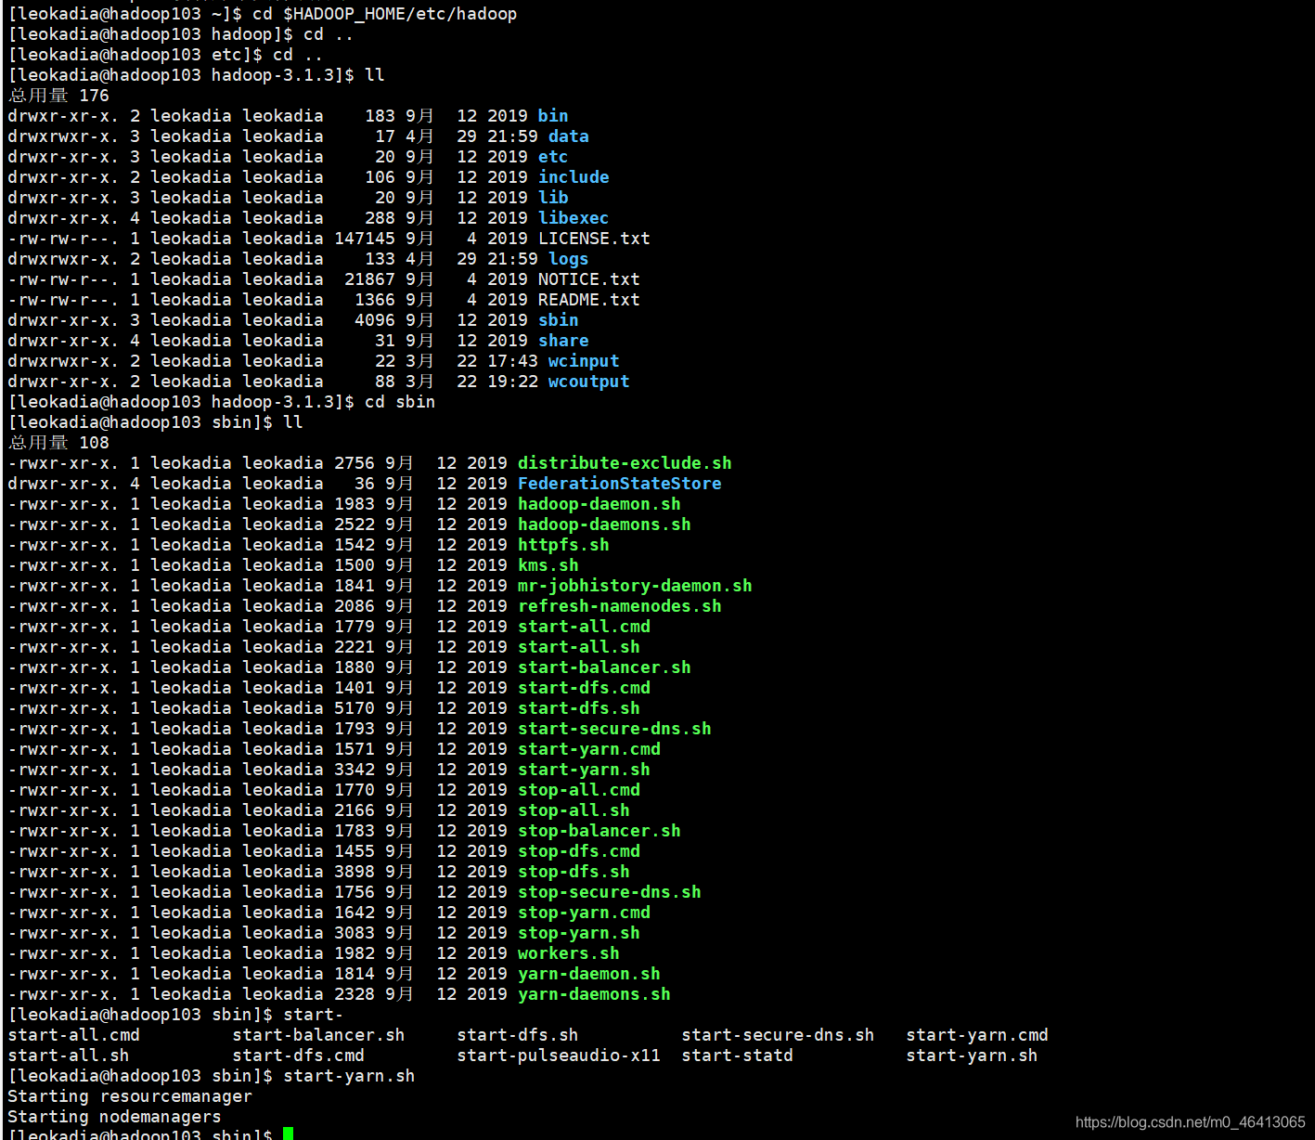The width and height of the screenshot is (1315, 1140).
Task: Click stop-yarn.sh file name
Action: click(579, 933)
